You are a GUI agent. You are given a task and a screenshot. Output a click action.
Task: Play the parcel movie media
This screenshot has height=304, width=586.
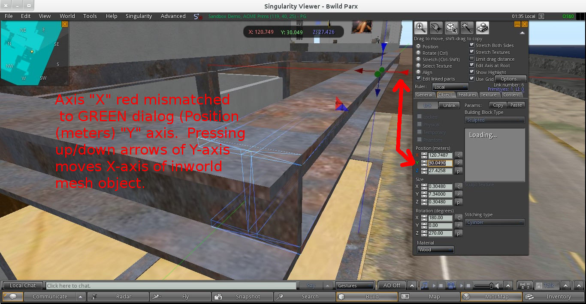(461, 286)
